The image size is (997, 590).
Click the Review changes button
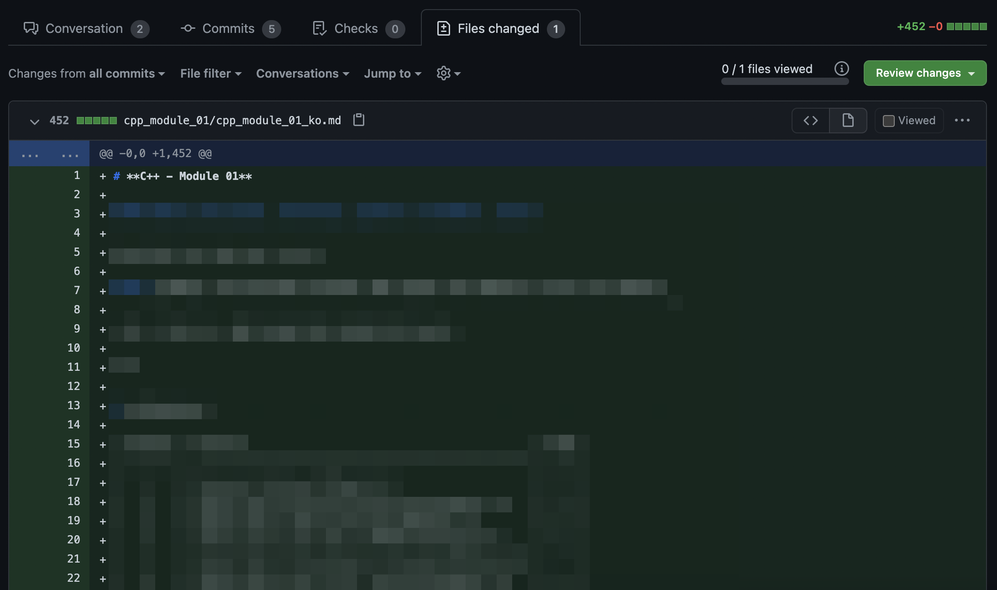click(x=924, y=73)
